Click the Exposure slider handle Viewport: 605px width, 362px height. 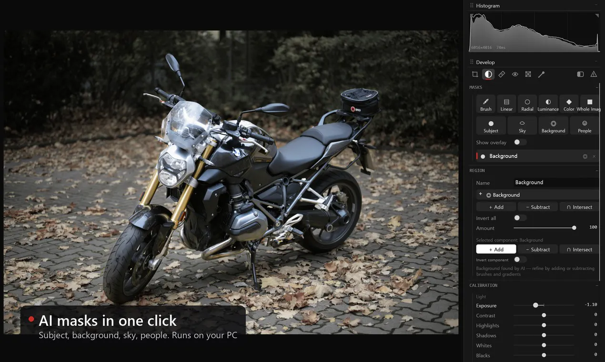tap(535, 305)
